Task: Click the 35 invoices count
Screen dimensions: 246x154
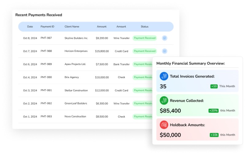Action: [x=163, y=86]
